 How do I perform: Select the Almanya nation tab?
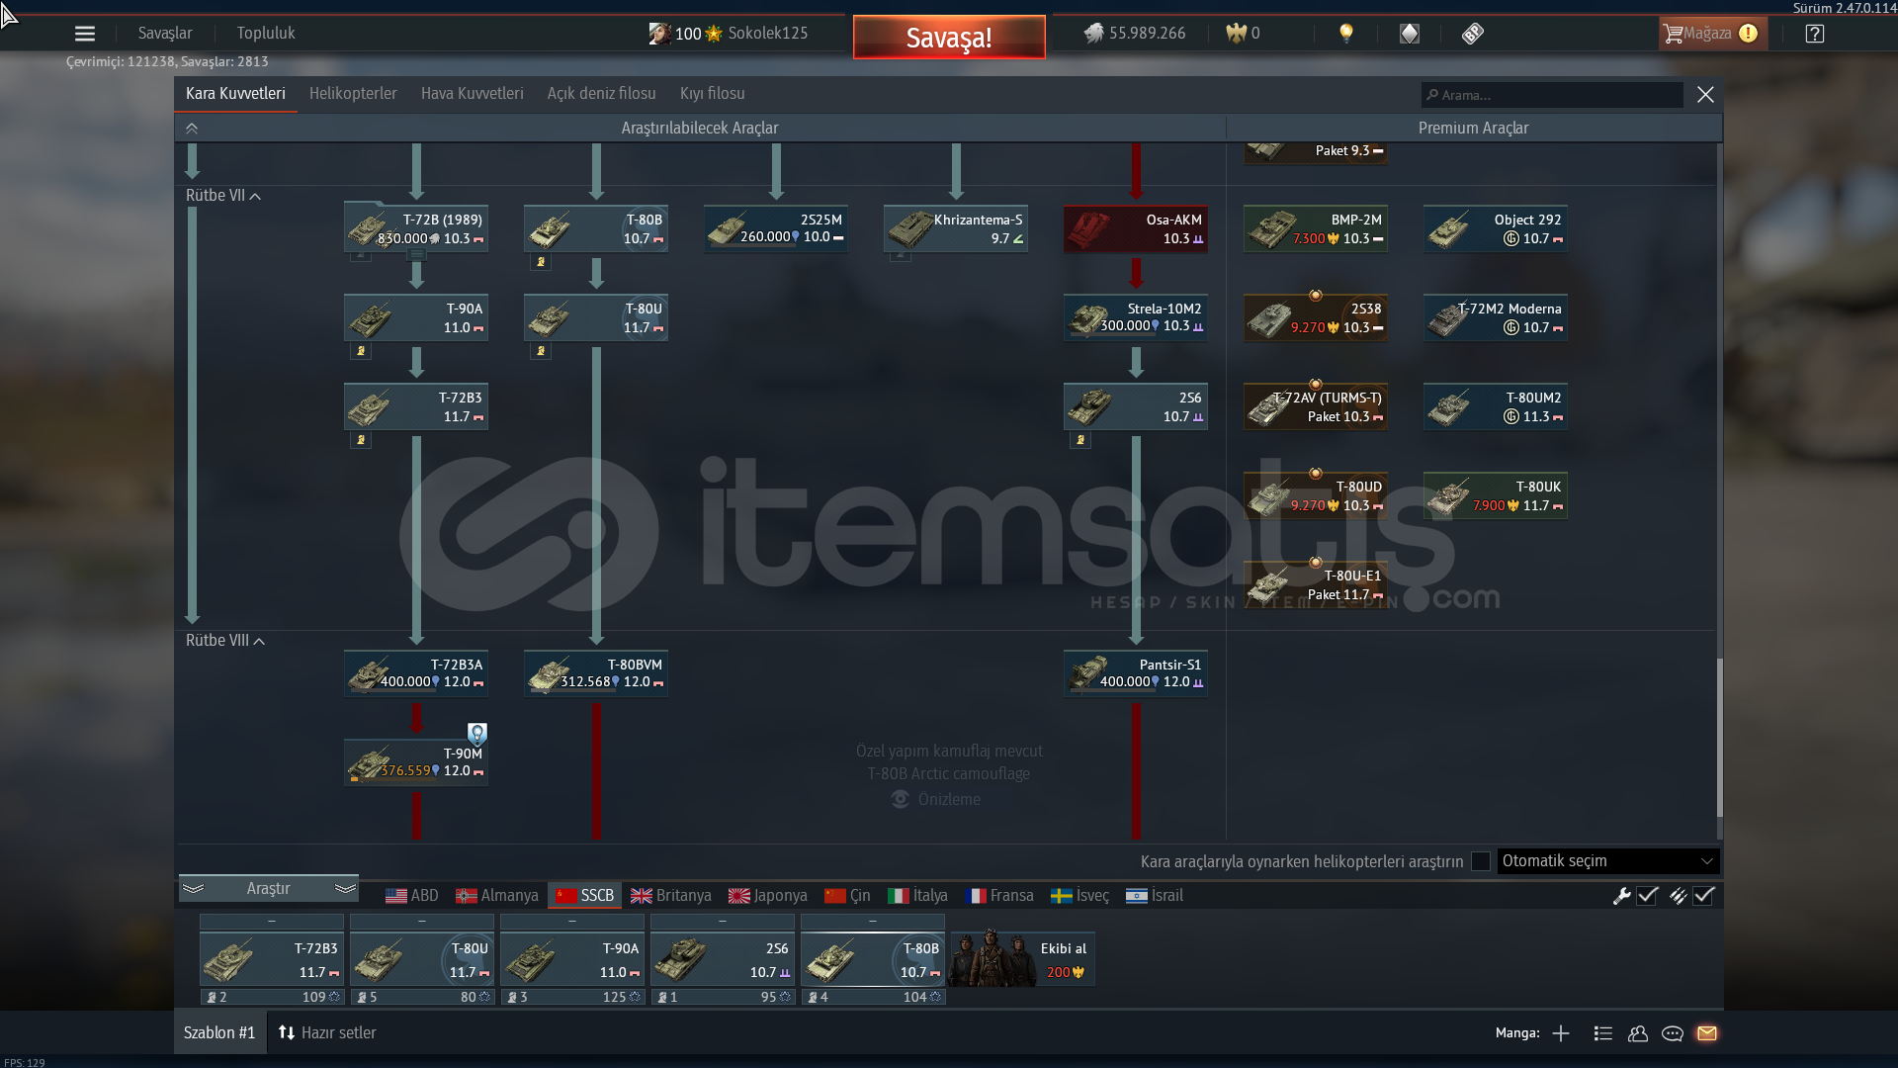click(x=497, y=896)
